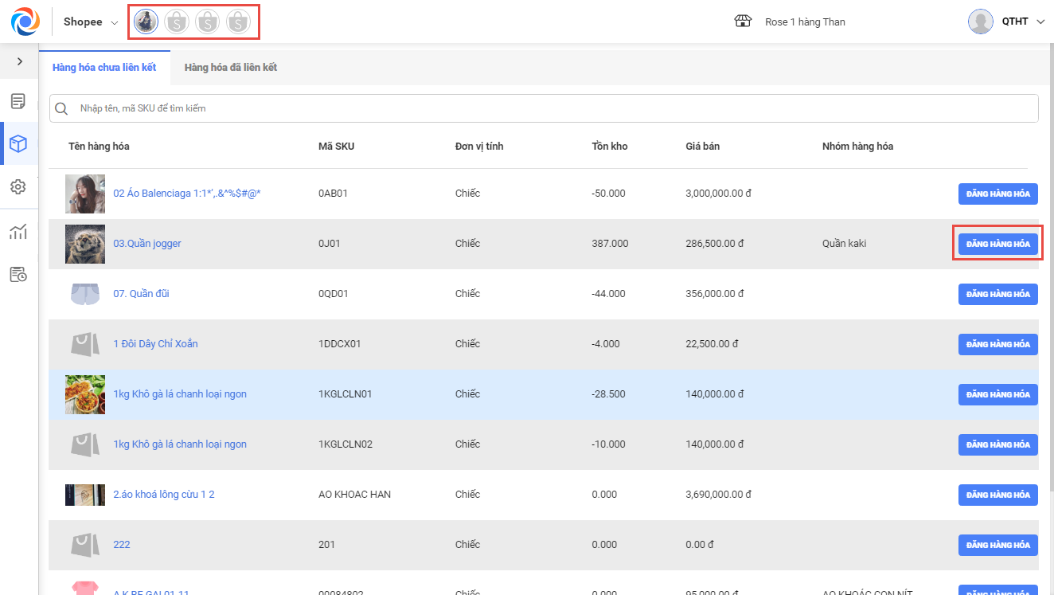Image resolution: width=1054 pixels, height=595 pixels.
Task: Click the store icon beside Rose 1 hàng Than
Action: (x=743, y=22)
